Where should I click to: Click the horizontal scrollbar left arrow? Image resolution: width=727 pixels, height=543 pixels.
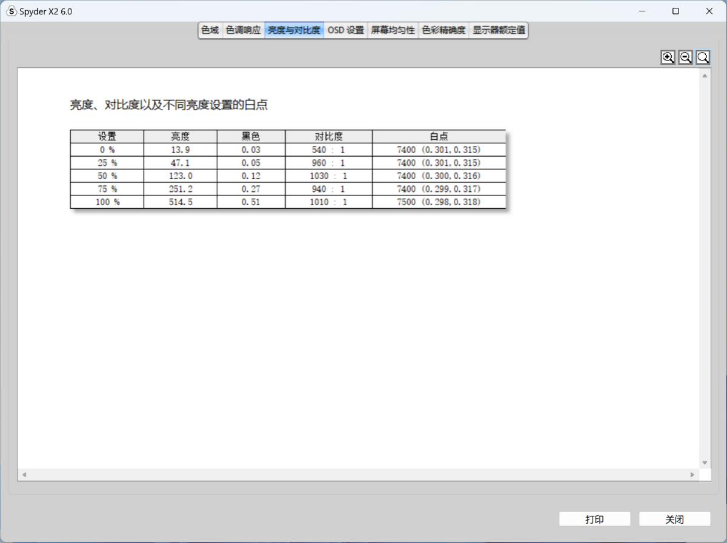click(24, 475)
